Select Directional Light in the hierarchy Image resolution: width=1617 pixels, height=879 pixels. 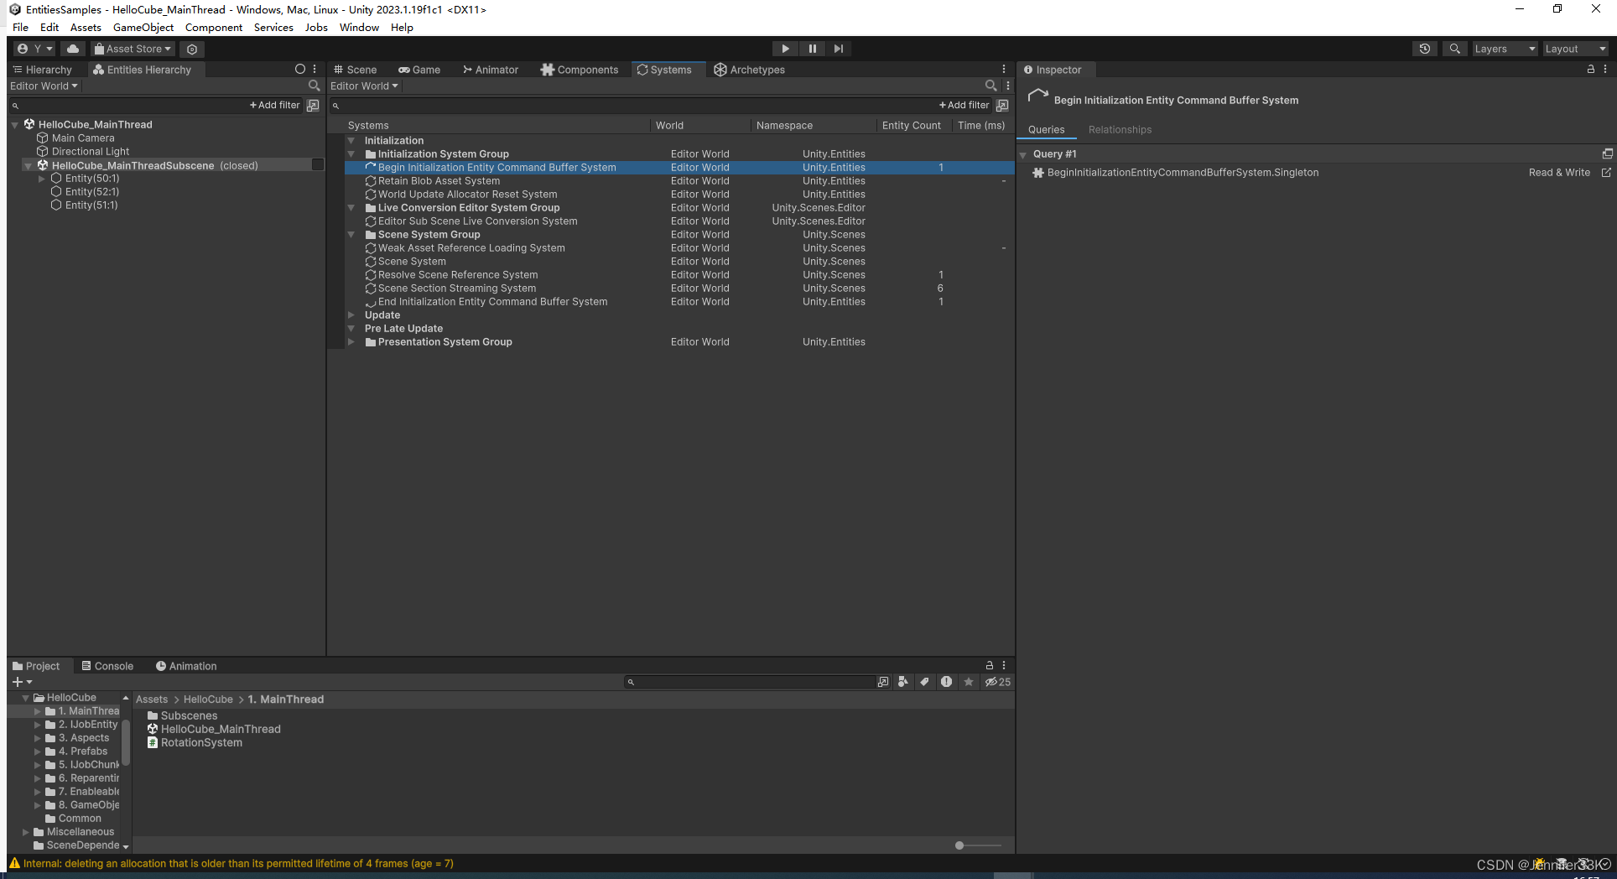[91, 152]
